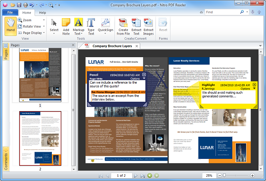This screenshot has height=181, width=266.
Task: Open the quick access zoom dropdown arrow
Action: click(x=56, y=5)
